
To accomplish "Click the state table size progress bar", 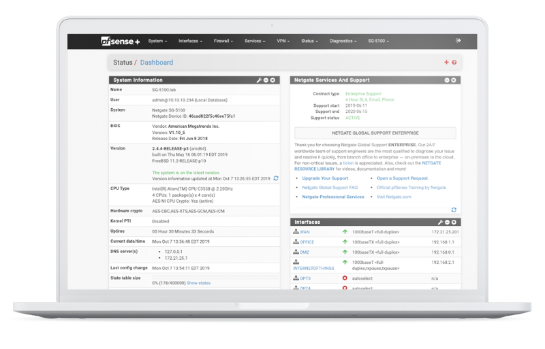I will tap(215, 277).
